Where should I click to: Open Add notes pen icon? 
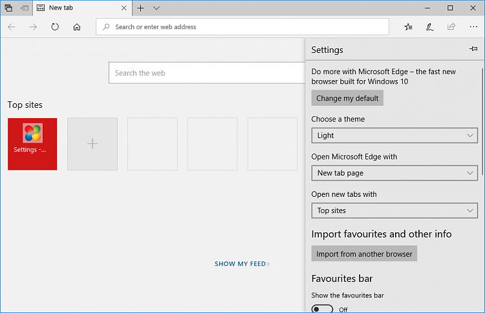[429, 27]
